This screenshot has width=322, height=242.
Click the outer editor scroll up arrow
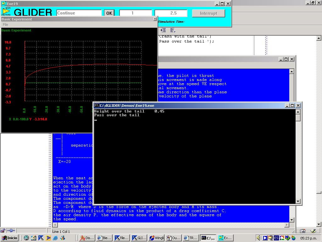[319, 38]
